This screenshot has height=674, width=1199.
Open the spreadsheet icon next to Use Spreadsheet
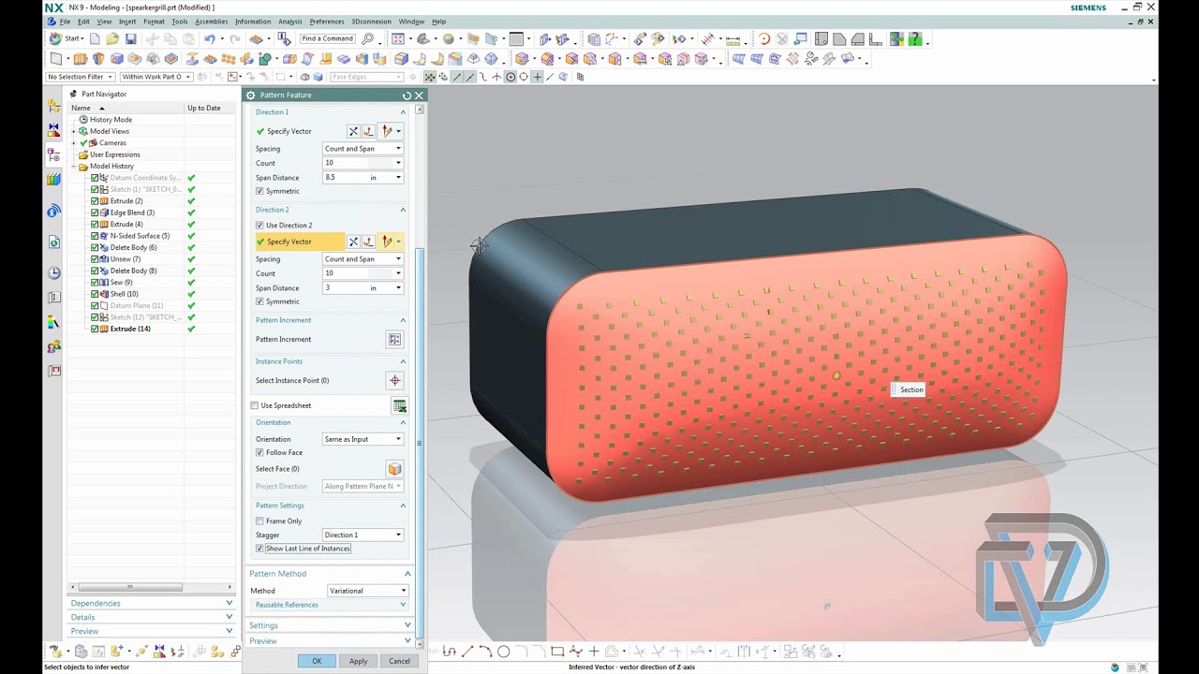tap(399, 405)
